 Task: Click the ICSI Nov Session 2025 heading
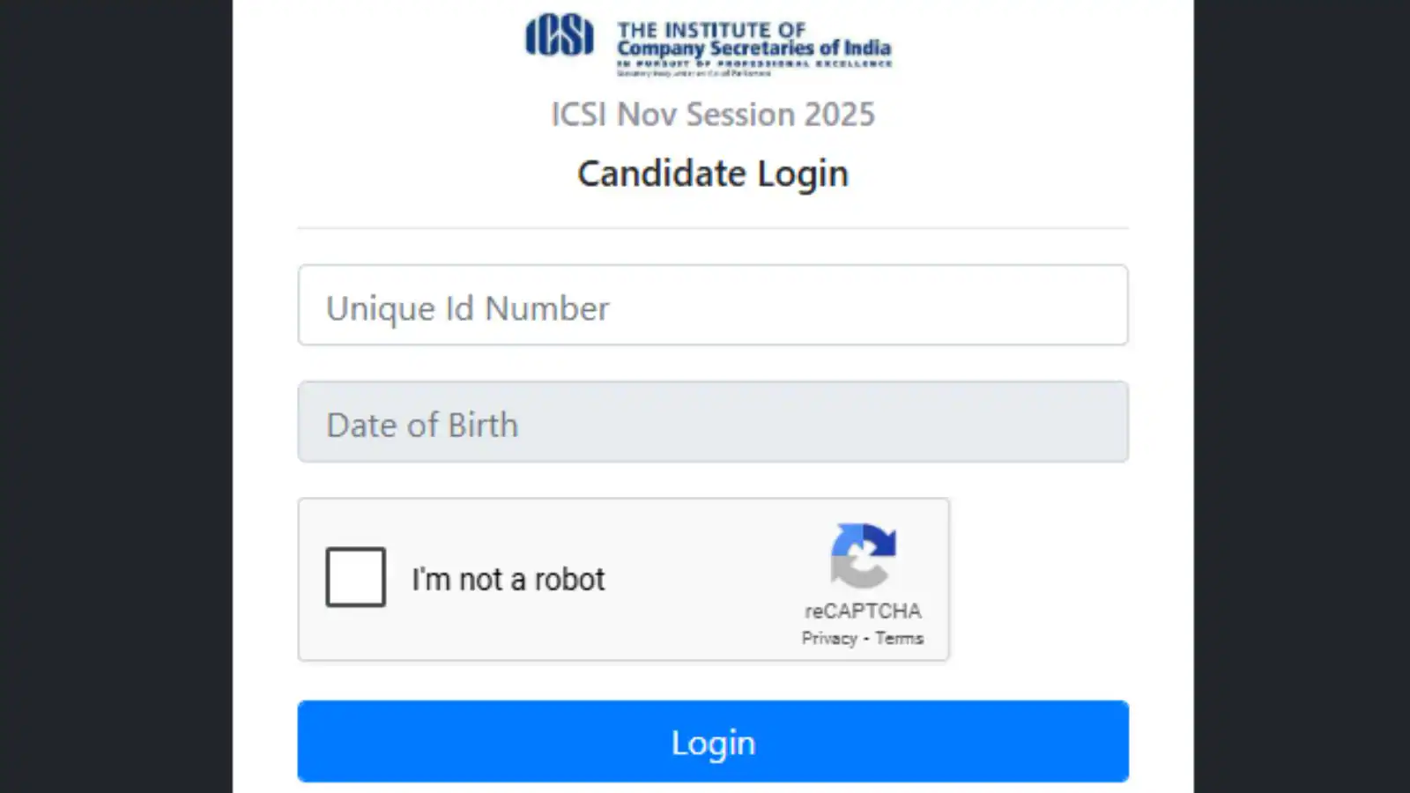click(713, 114)
